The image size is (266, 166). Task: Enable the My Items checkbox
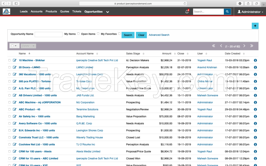(78, 34)
